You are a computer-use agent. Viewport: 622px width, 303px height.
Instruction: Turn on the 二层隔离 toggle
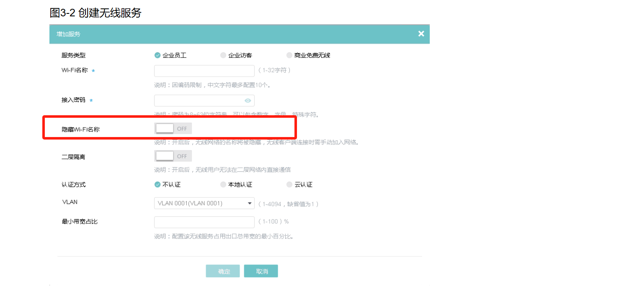(x=173, y=156)
